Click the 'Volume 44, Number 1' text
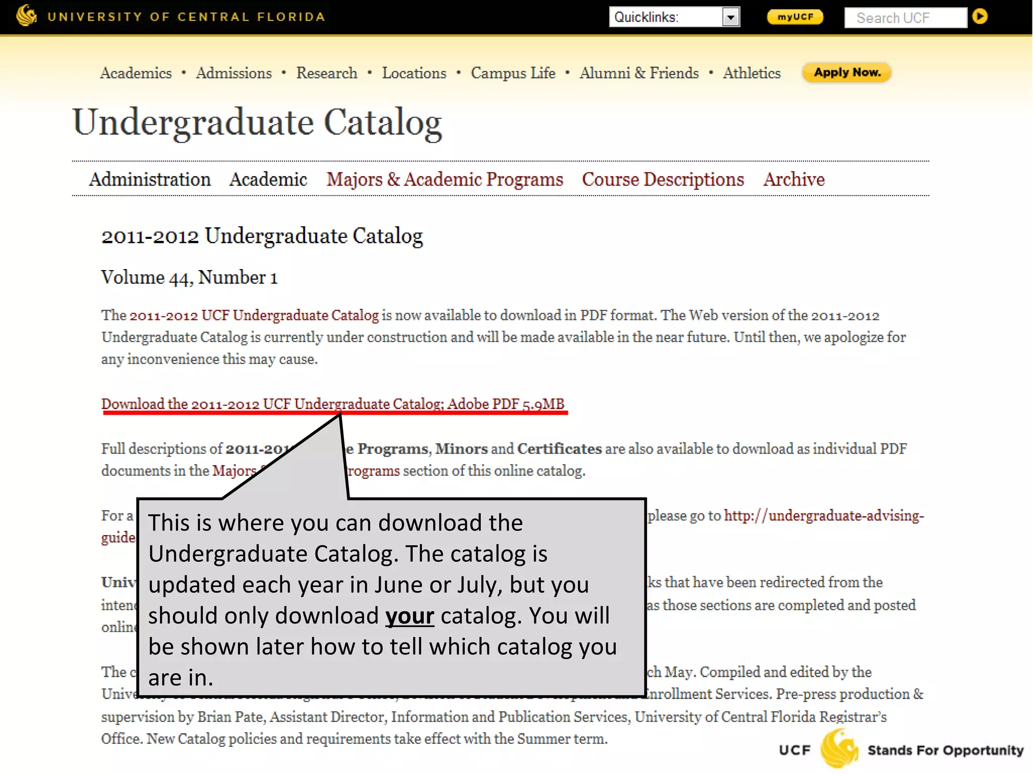This screenshot has height=774, width=1033. (189, 278)
